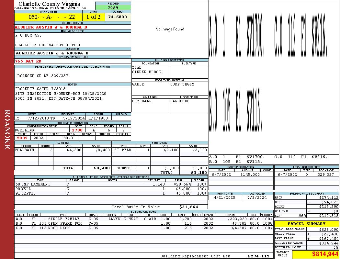The width and height of the screenshot is (340, 259).
Task: Click LCF value $210,518
Action: pyautogui.click(x=329, y=216)
